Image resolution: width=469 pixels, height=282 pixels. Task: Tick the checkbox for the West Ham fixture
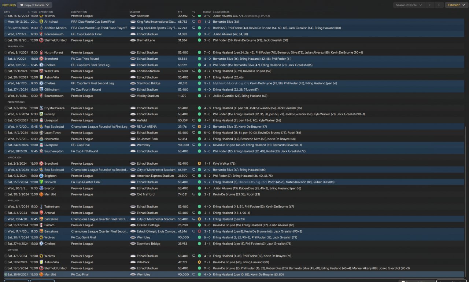point(6,71)
